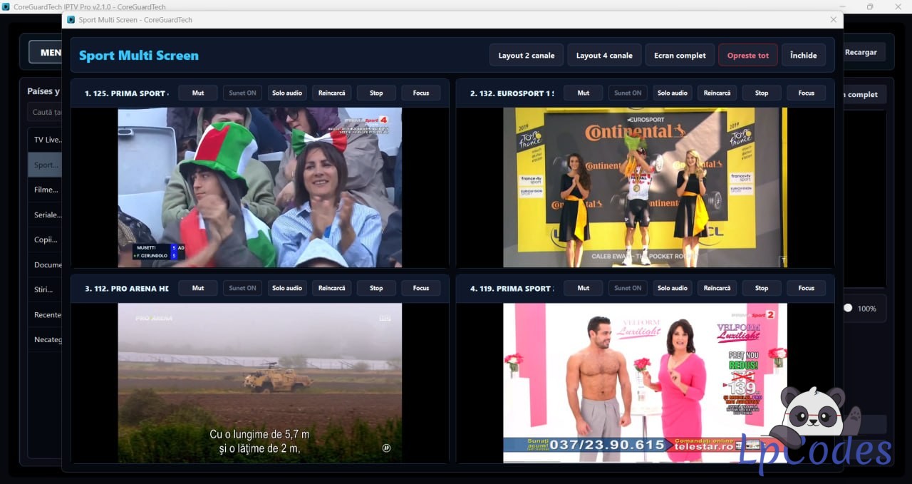Switch to Layout 4 canale
Viewport: 912px width, 484px height.
[x=604, y=55]
